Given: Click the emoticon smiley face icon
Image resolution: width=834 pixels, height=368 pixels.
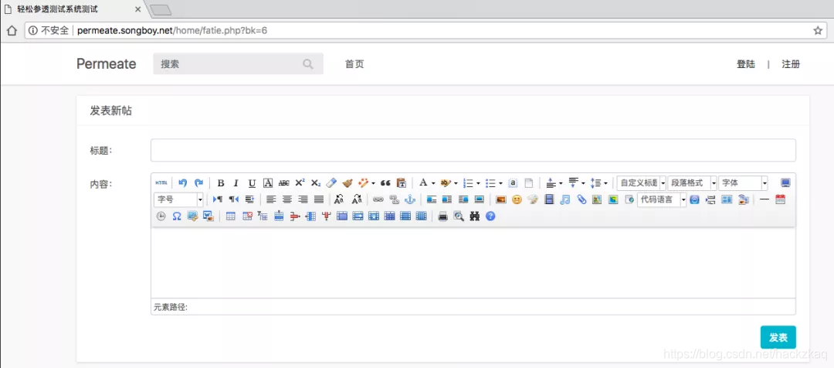Looking at the screenshot, I should click(517, 199).
